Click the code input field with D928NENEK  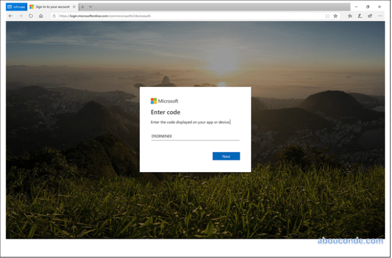coord(195,136)
